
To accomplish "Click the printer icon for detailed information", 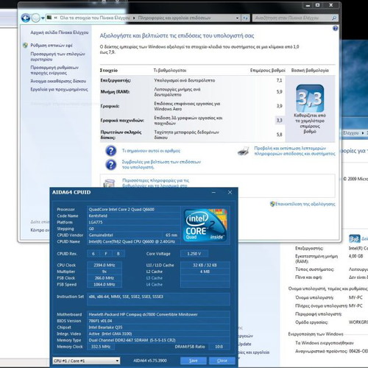I will point(244,151).
